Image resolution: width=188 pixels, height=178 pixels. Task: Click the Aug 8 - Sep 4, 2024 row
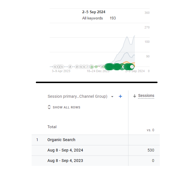tap(65, 150)
